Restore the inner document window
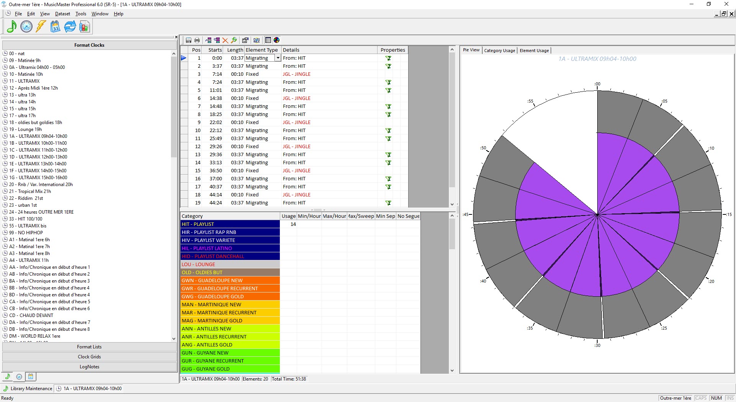Screen dimensions: 736x402 pyautogui.click(x=724, y=14)
